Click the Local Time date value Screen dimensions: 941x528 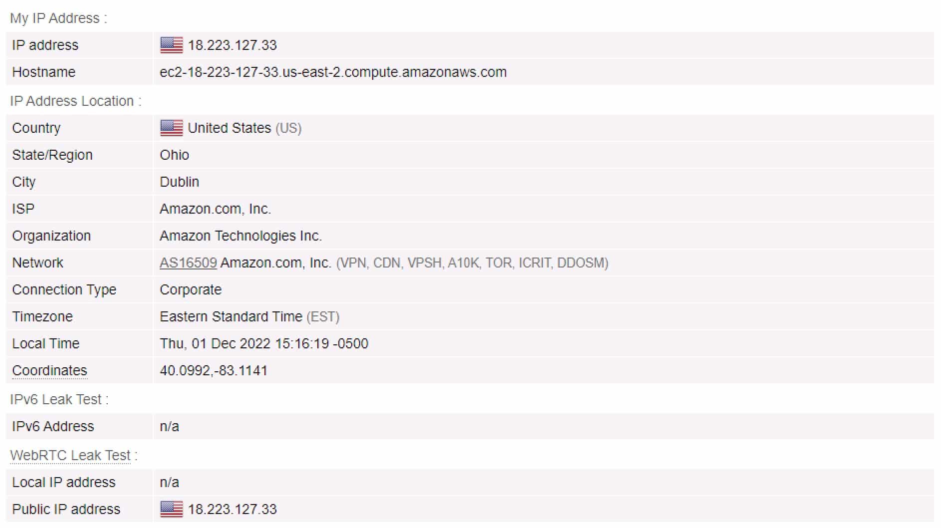point(264,344)
